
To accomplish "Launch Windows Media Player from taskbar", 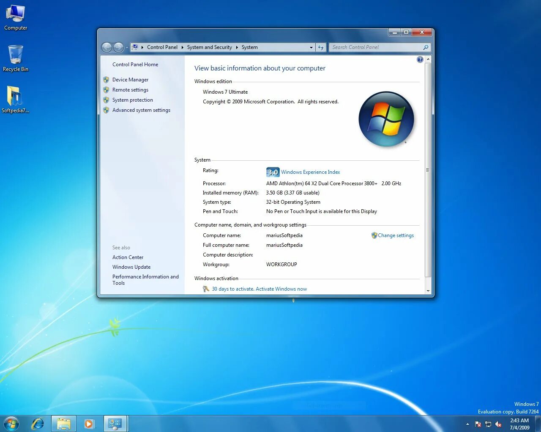I will pyautogui.click(x=89, y=424).
